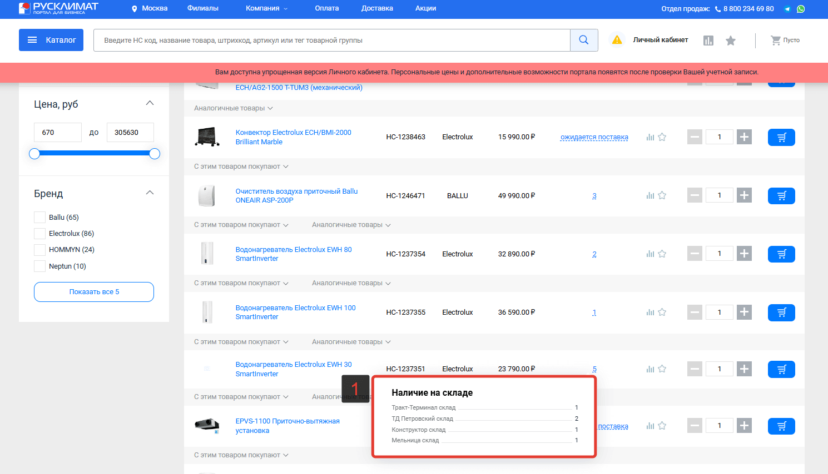The width and height of the screenshot is (828, 474).
Task: Open favorites star icon in header
Action: tap(731, 41)
